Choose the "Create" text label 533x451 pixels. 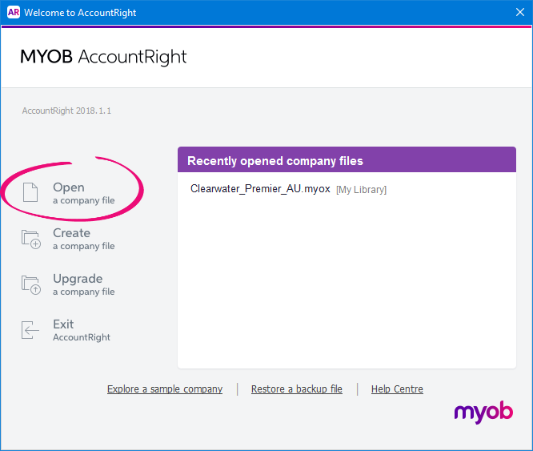[71, 233]
